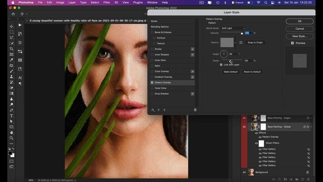Select the Move tool in toolbar
Screen dimensions: 323x182
coord(11,26)
